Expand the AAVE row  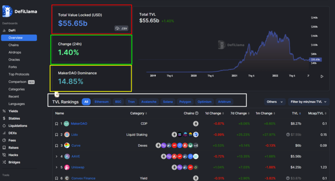click(x=56, y=156)
